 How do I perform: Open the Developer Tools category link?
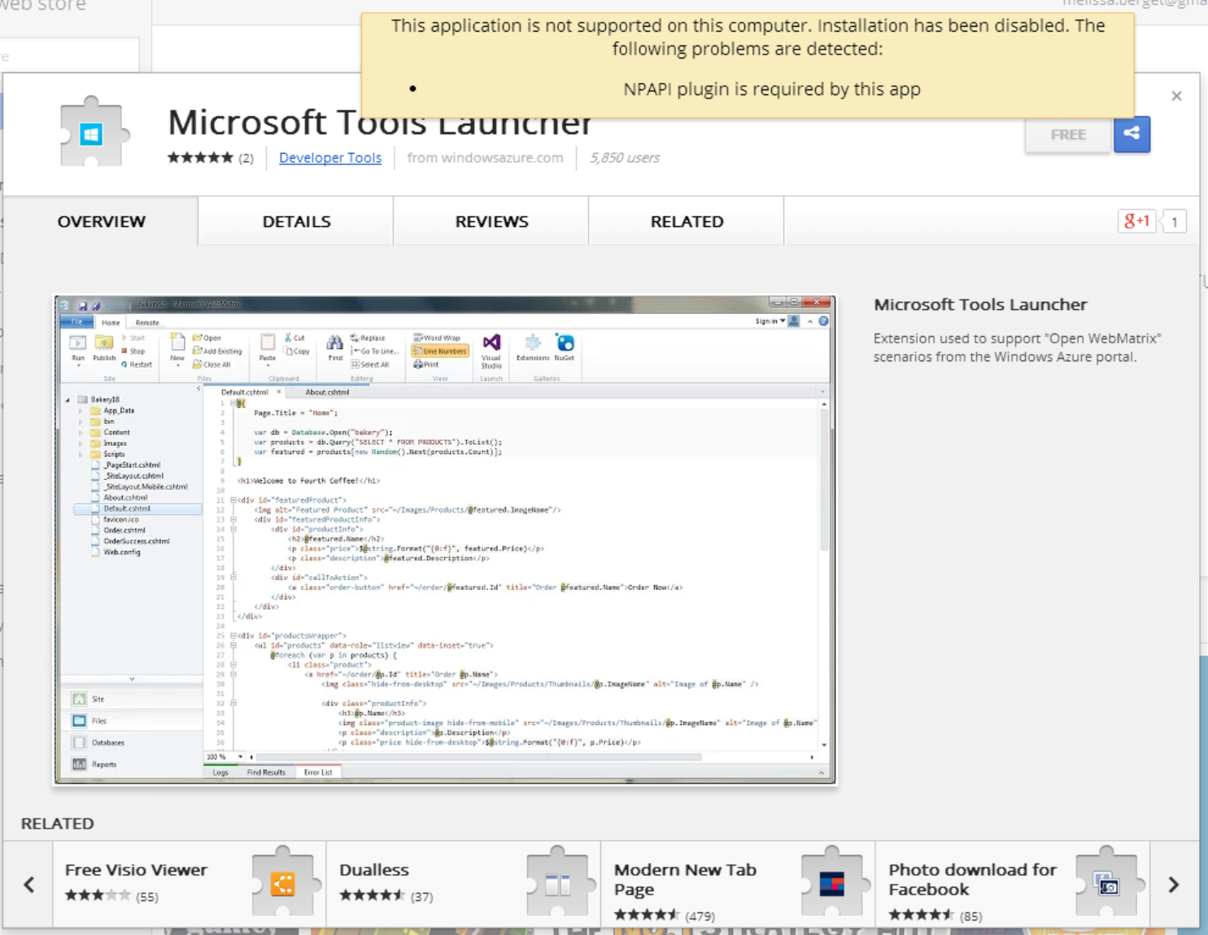(330, 158)
